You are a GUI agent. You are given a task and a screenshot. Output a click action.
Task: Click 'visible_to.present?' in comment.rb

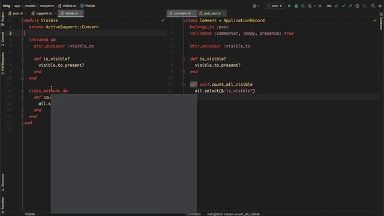tap(217, 65)
